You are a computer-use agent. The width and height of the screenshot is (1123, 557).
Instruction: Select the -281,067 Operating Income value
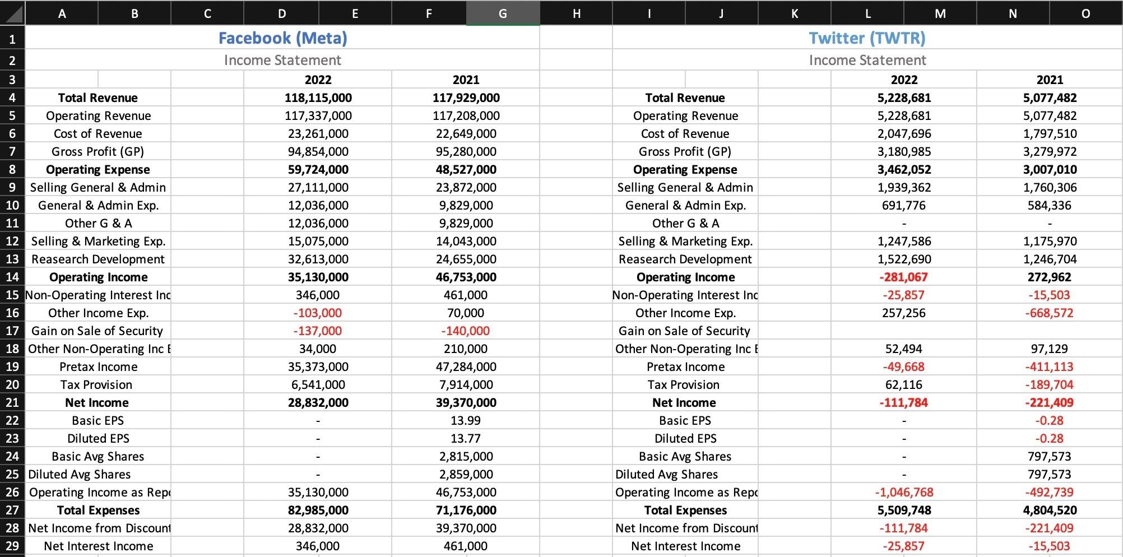pyautogui.click(x=905, y=277)
